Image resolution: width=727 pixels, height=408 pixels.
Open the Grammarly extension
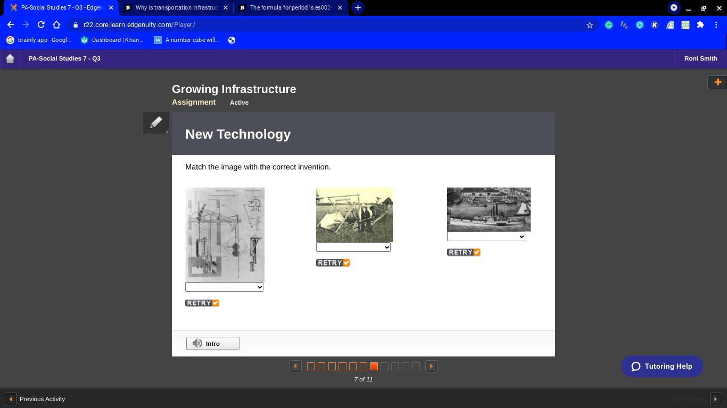609,25
